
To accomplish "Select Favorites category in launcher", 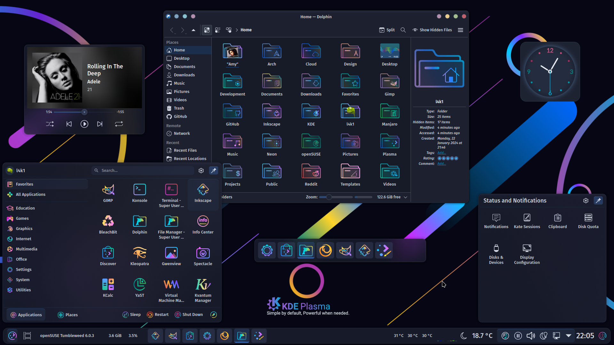I will point(47,184).
